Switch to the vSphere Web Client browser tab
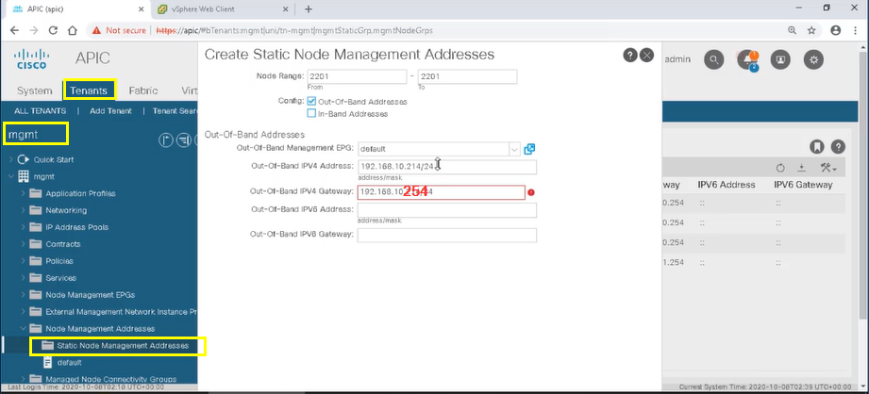 (221, 9)
